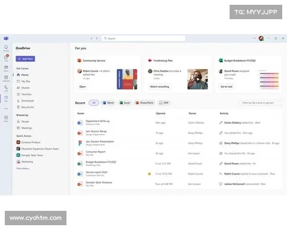Click Watch recording on the Fundraising Plan card
The width and height of the screenshot is (287, 230).
159,87
